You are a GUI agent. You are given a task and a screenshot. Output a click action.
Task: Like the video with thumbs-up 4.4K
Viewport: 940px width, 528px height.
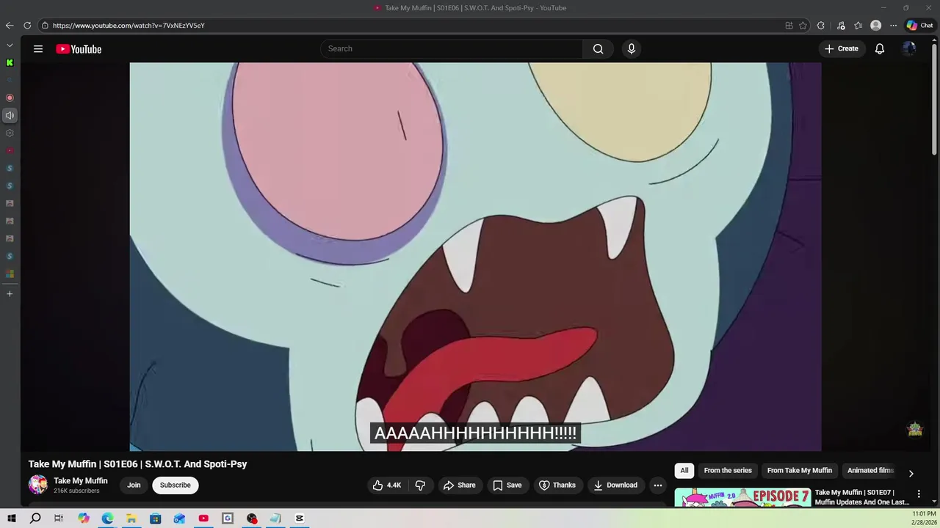click(387, 485)
